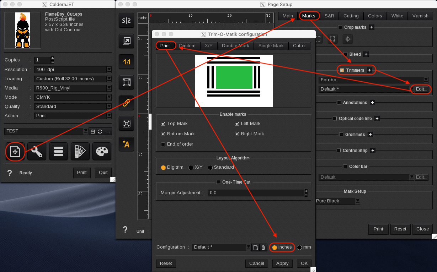
Task: Enable the End of order checkbox
Action: point(163,144)
